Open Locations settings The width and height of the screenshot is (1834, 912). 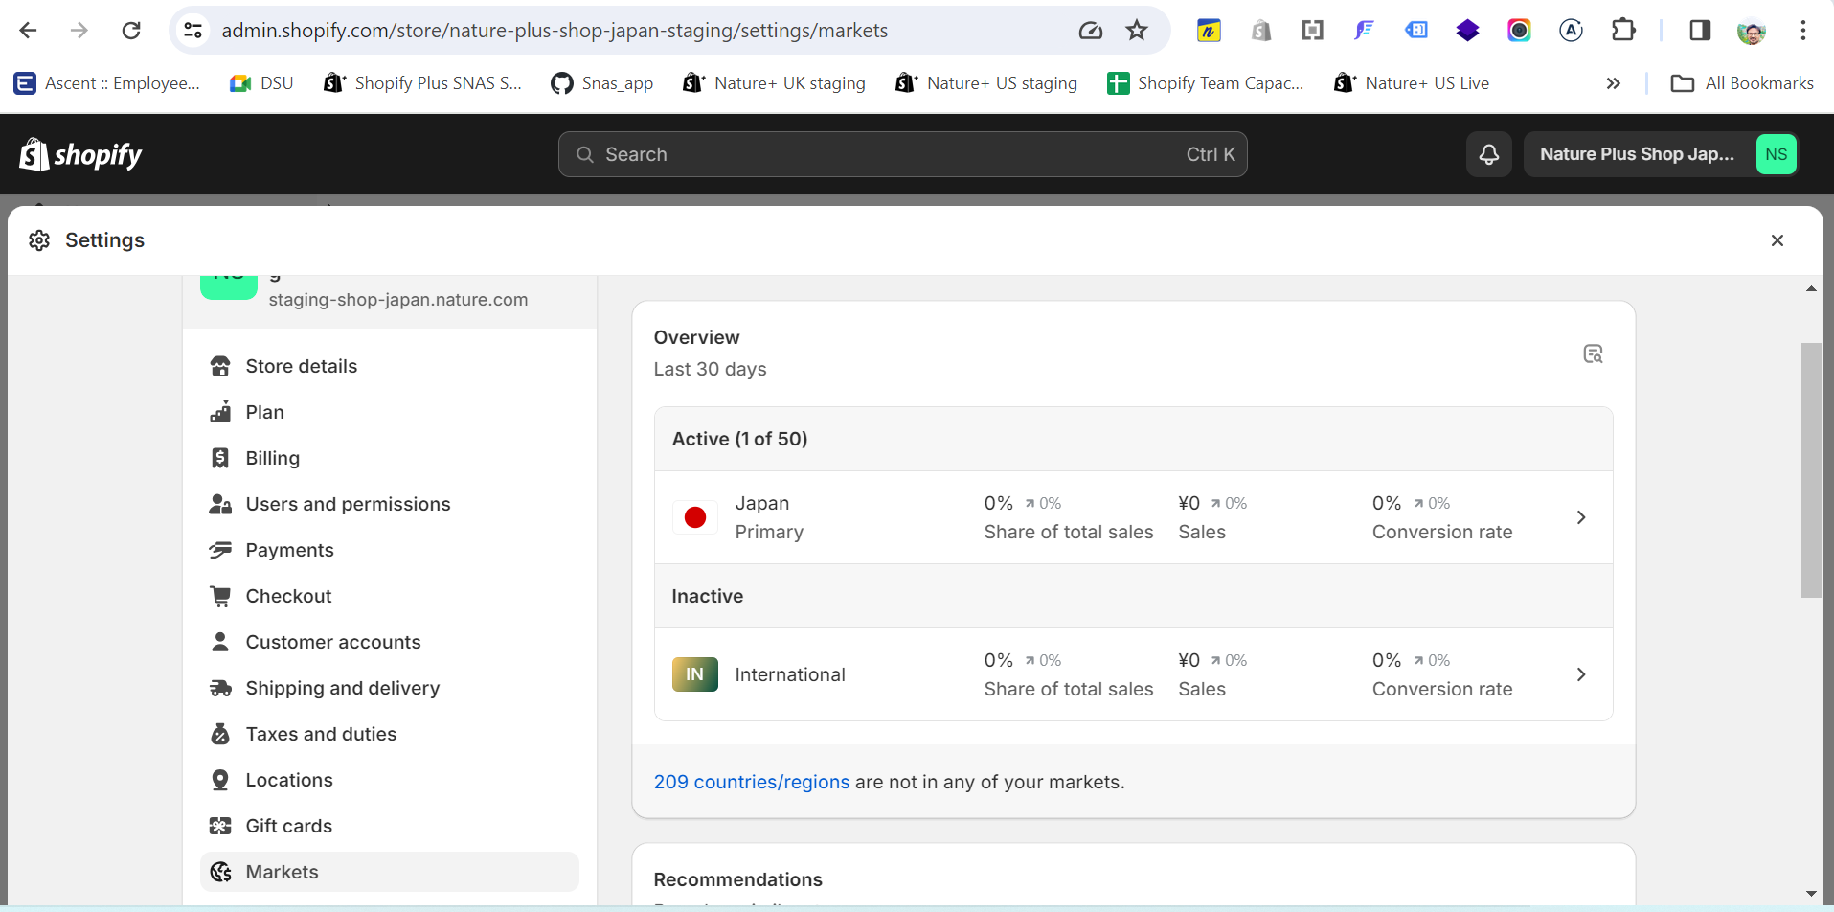click(x=389, y=780)
